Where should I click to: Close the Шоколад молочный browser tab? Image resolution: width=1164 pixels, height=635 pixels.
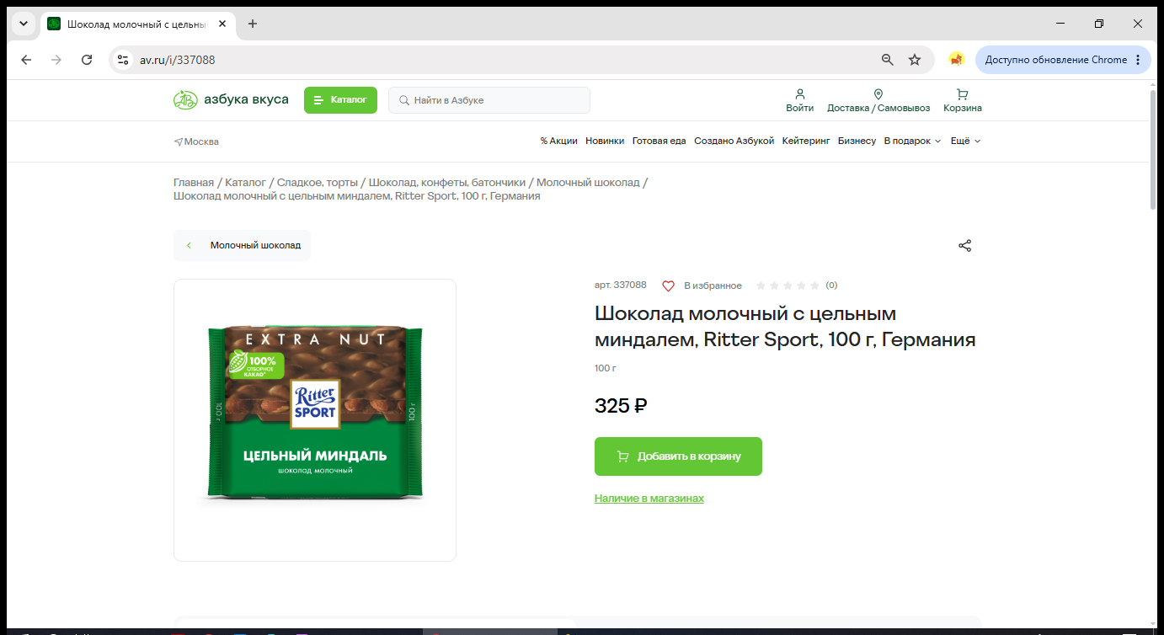pos(222,24)
